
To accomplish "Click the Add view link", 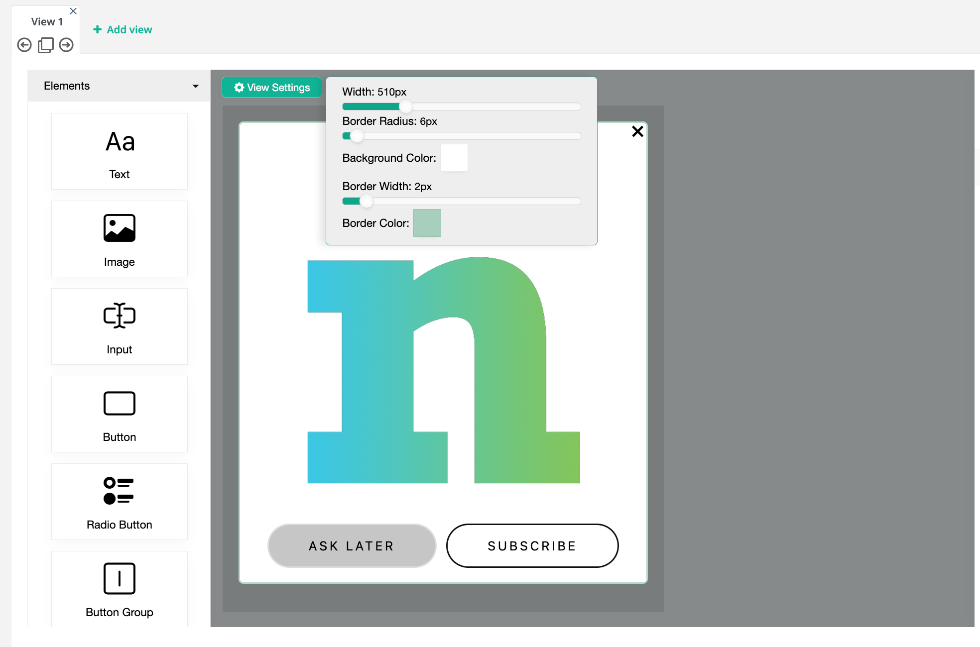I will coord(122,30).
